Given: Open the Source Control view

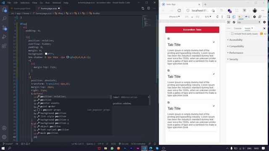Looking at the screenshot, I should (4, 28).
